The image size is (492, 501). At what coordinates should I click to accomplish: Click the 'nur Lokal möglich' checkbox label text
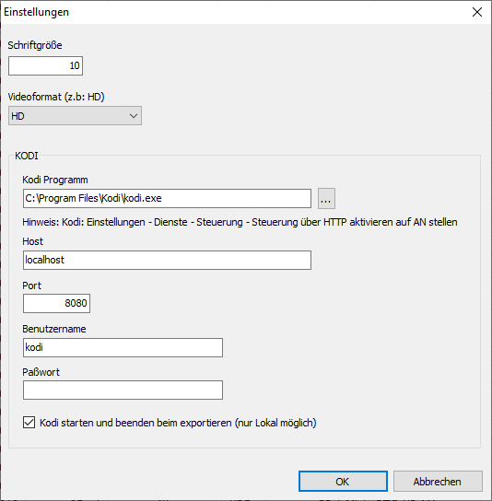pyautogui.click(x=275, y=423)
